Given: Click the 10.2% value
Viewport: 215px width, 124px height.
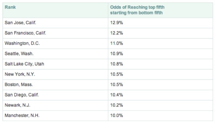Looking at the screenshot, I should coord(117,105).
